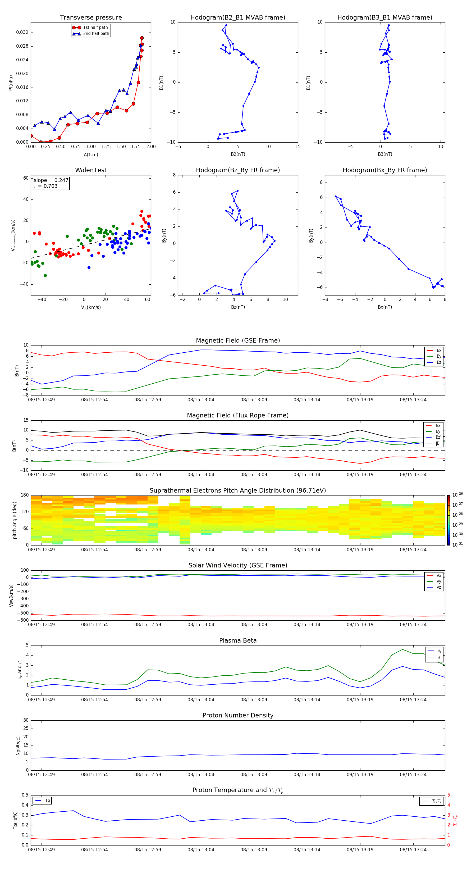The height and width of the screenshot is (873, 476).
Task: Select the 'Vz' legend entry
Action: tap(434, 587)
